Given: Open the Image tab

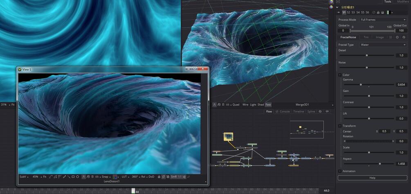Looking at the screenshot, I should pos(380,37).
